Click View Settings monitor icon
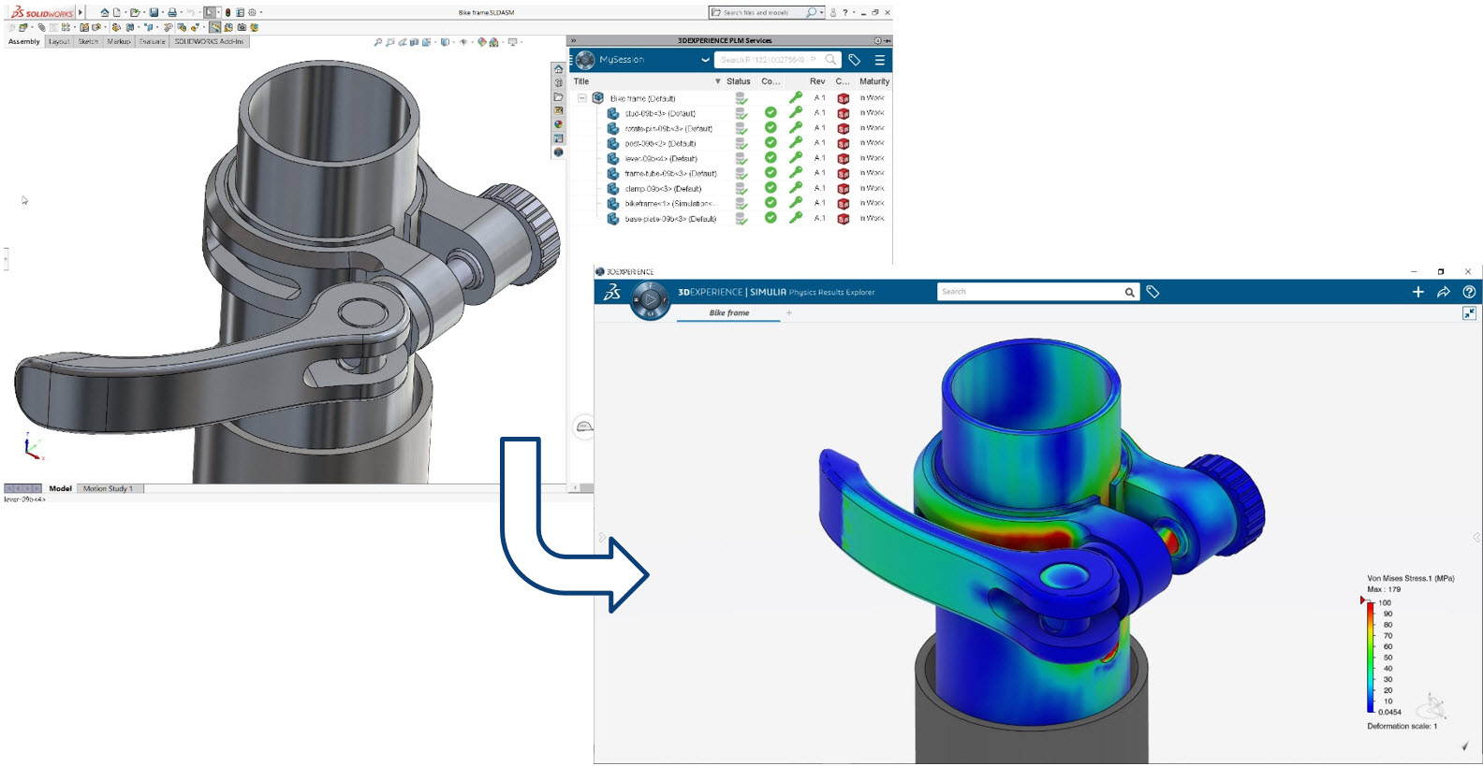 pyautogui.click(x=512, y=42)
